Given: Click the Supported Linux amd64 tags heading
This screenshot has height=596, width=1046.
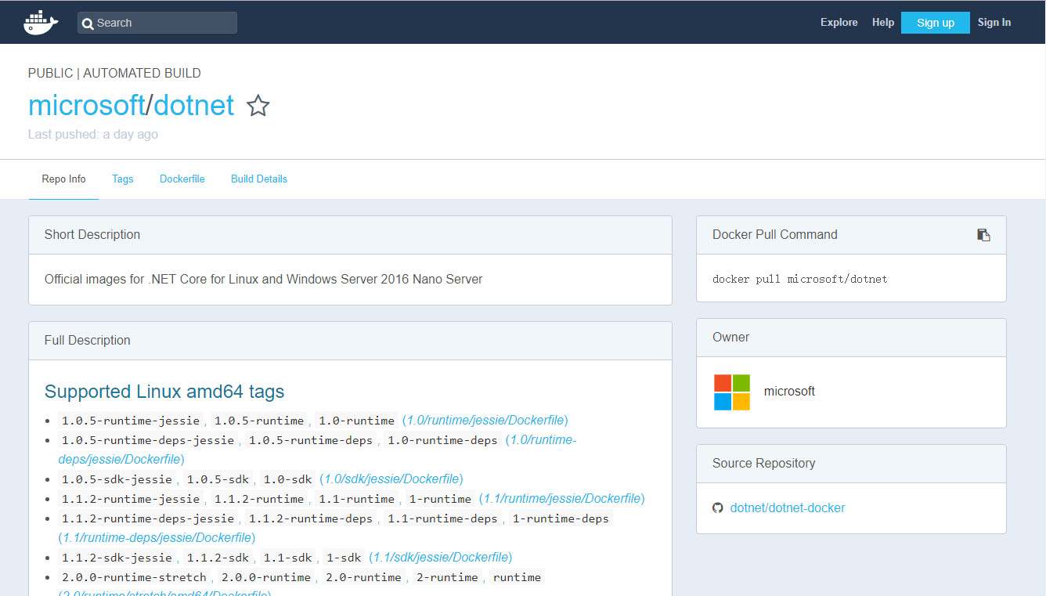Looking at the screenshot, I should tap(164, 392).
